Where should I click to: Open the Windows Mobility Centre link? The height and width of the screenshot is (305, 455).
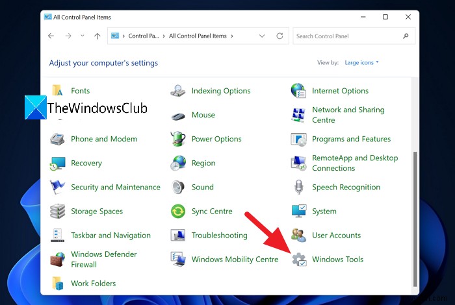tap(235, 260)
